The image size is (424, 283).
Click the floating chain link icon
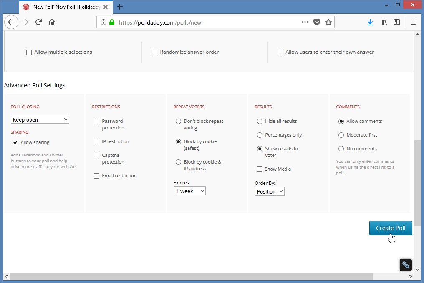pyautogui.click(x=406, y=265)
